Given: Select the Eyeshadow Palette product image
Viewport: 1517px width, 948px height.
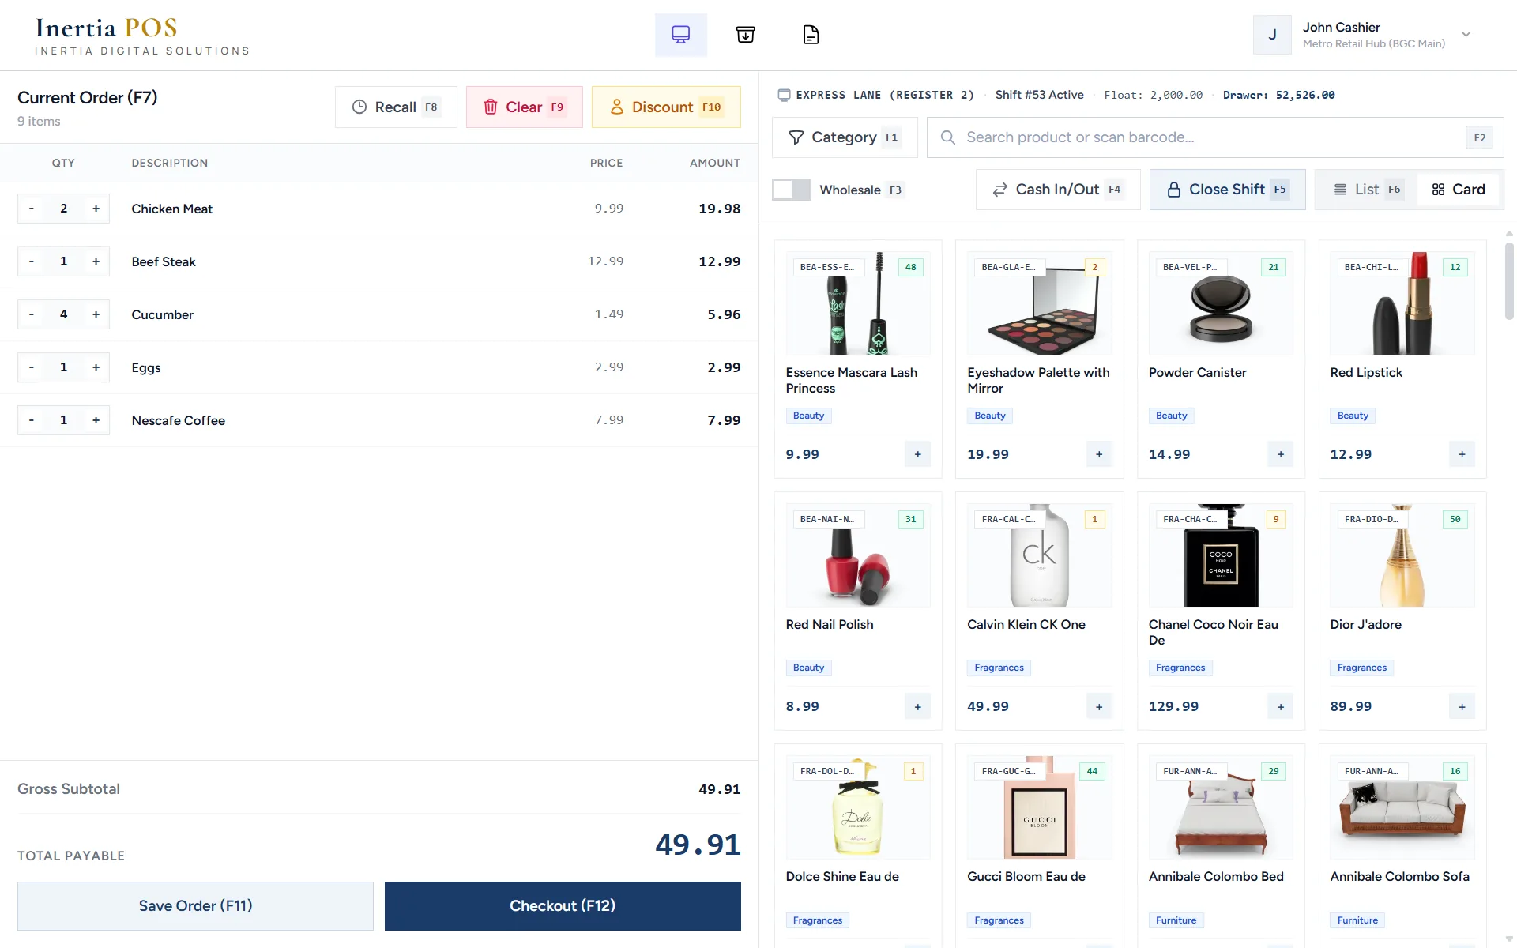Looking at the screenshot, I should 1040,303.
